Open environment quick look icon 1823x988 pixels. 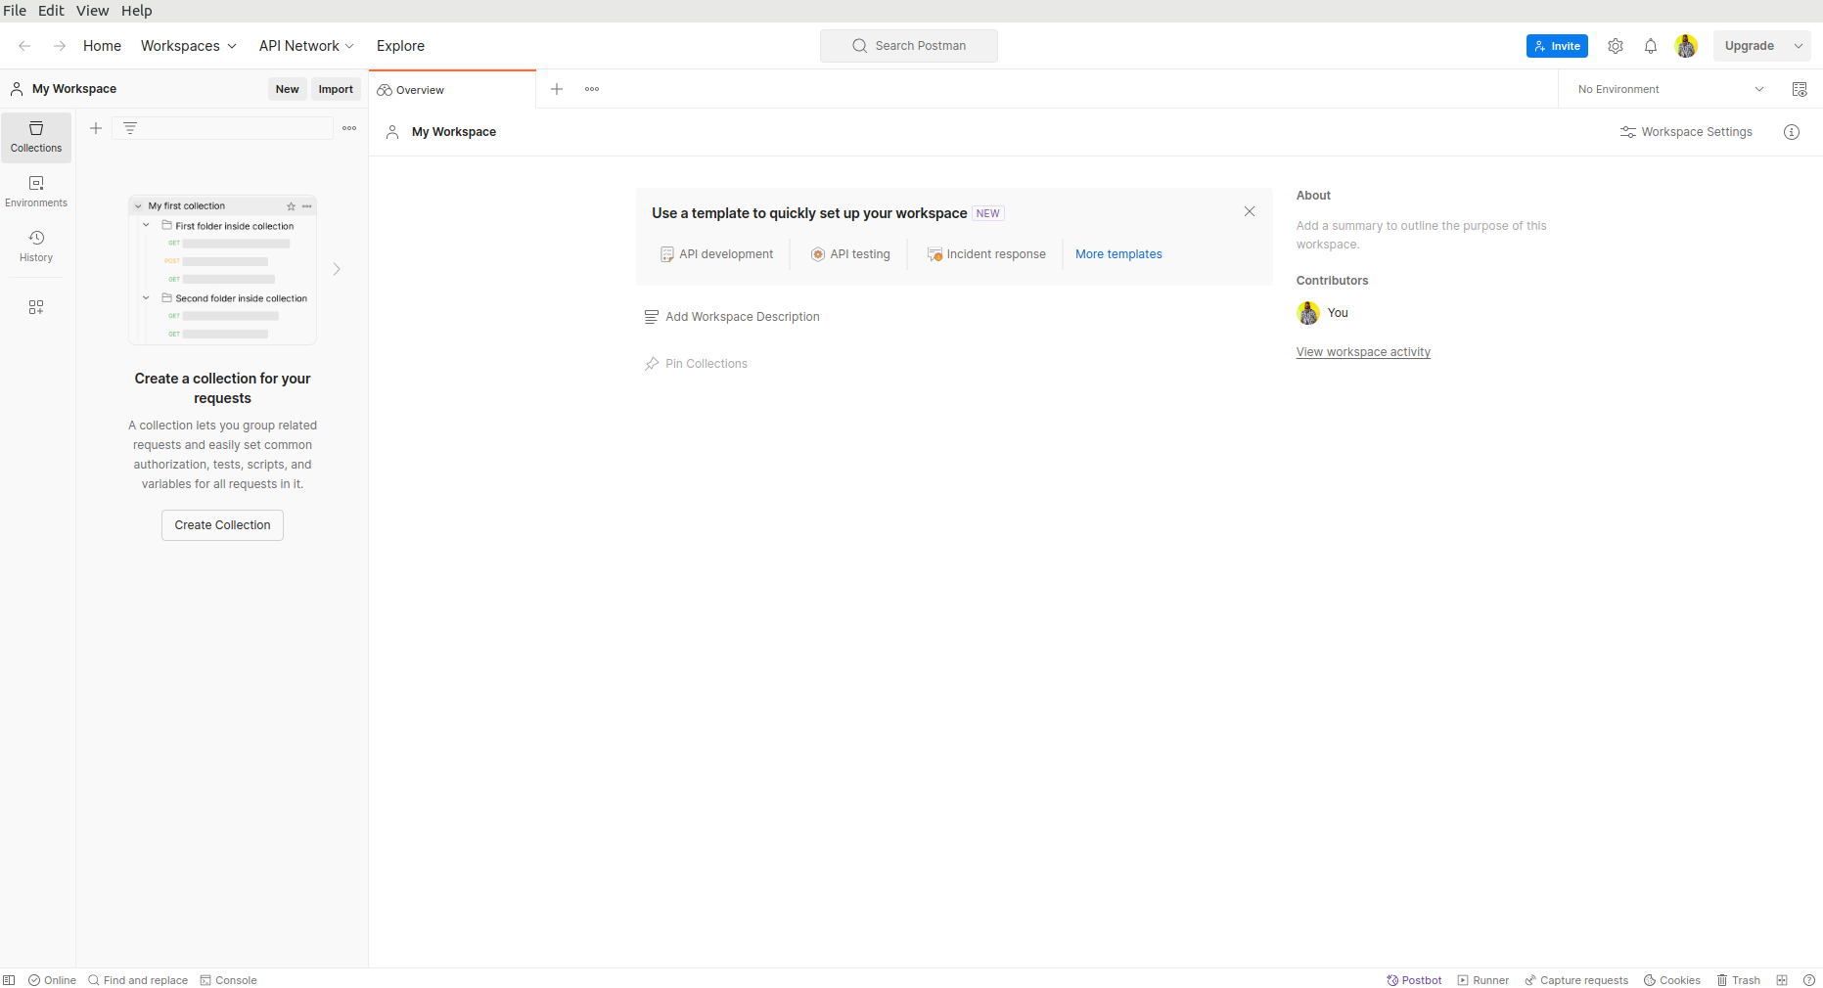[x=1800, y=89]
